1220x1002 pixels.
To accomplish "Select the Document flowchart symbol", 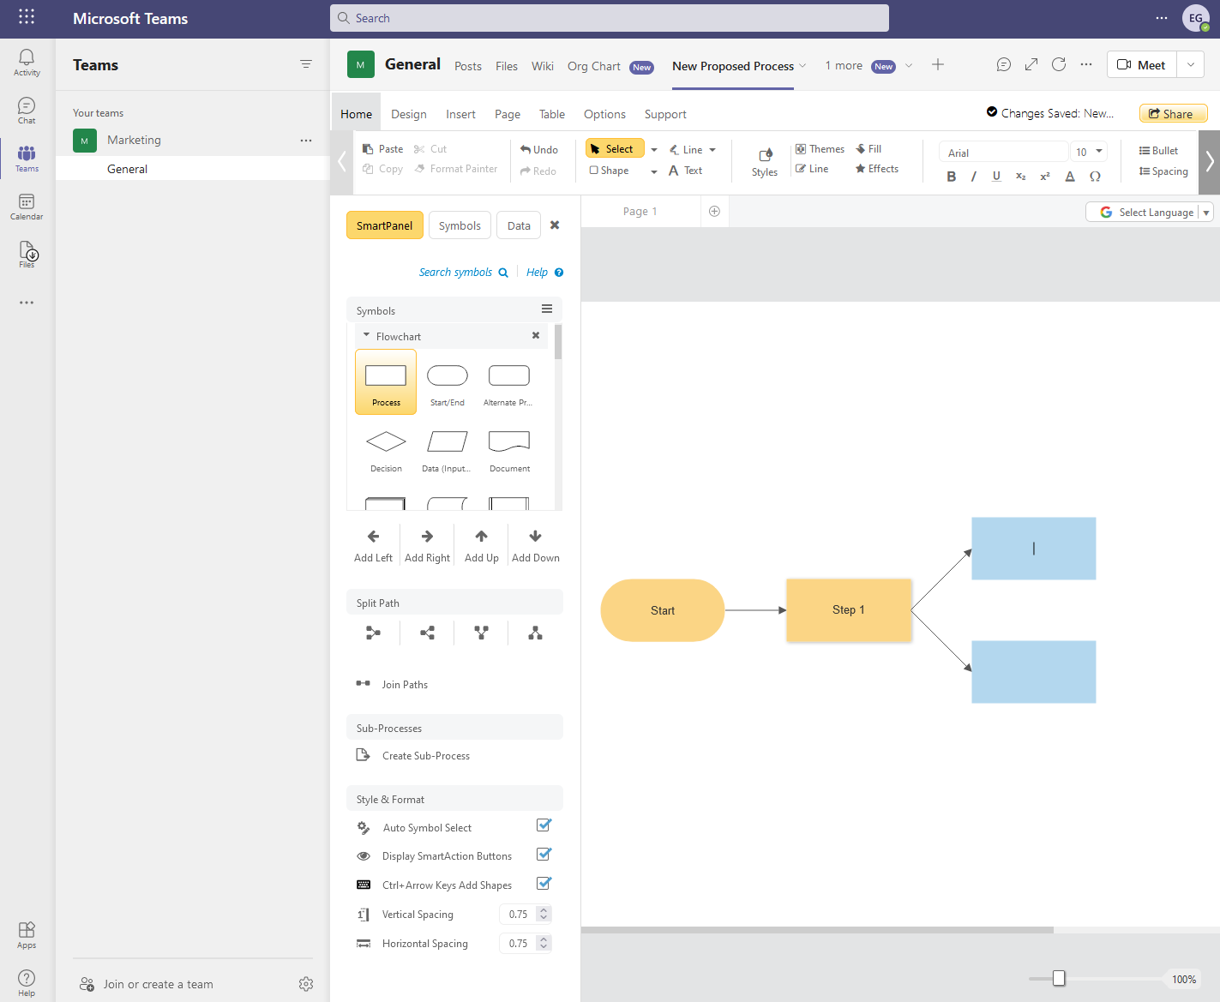I will (508, 445).
